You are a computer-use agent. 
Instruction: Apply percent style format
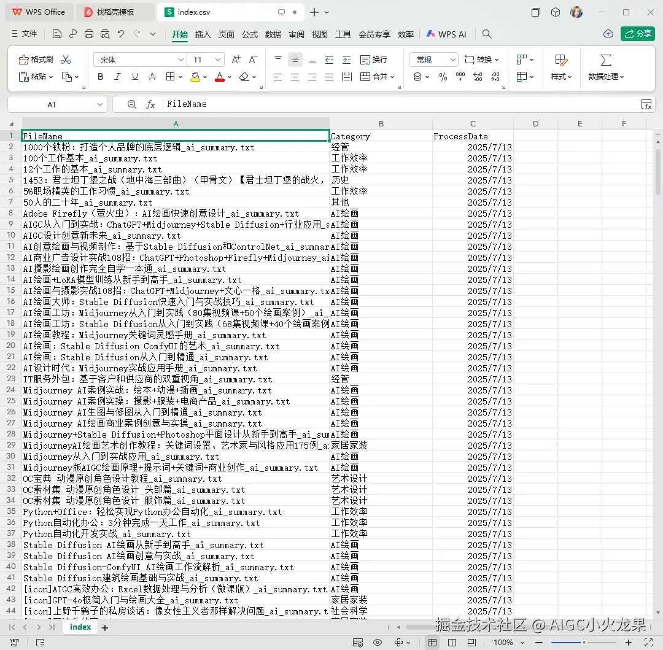click(x=443, y=77)
